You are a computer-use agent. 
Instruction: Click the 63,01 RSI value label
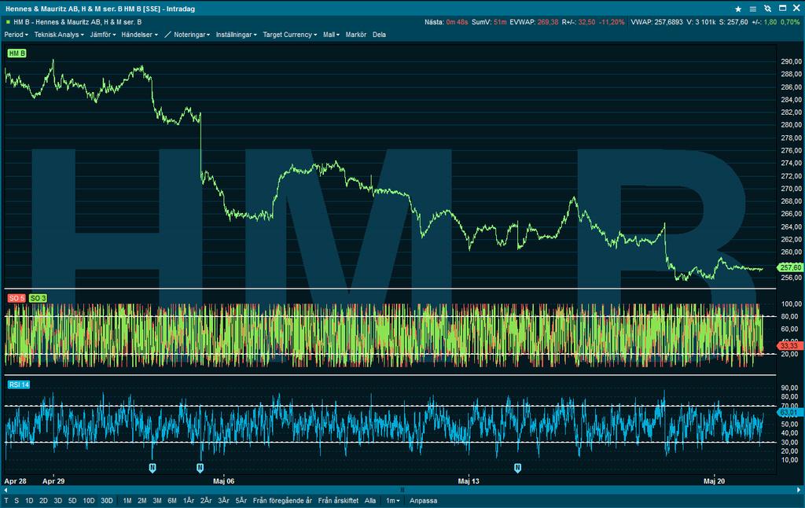tap(790, 412)
